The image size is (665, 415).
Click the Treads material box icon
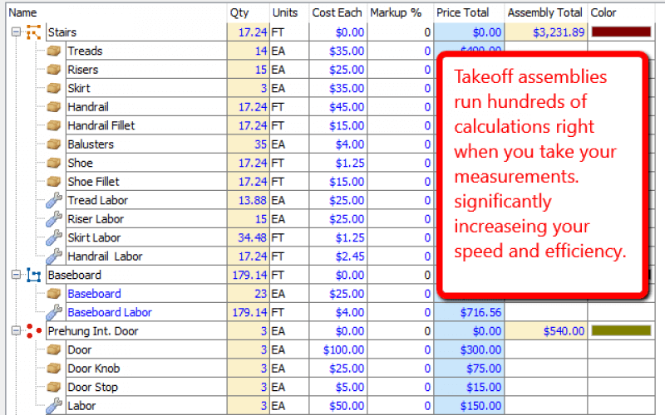(53, 51)
